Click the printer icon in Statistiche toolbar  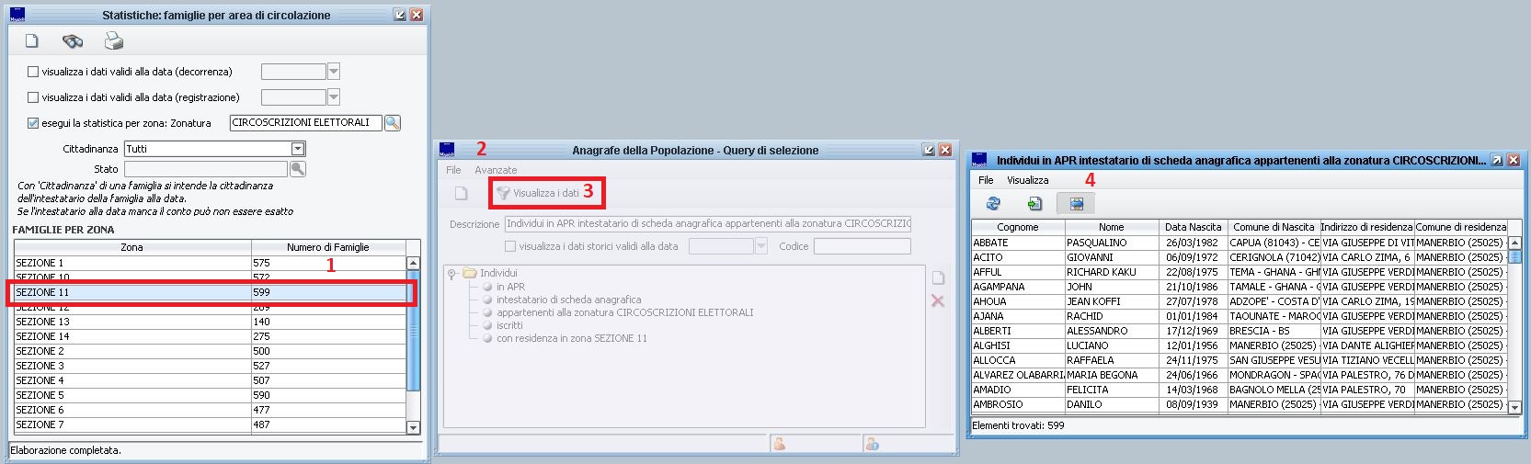(113, 40)
